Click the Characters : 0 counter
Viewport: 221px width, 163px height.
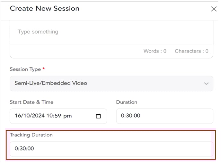click(x=191, y=51)
